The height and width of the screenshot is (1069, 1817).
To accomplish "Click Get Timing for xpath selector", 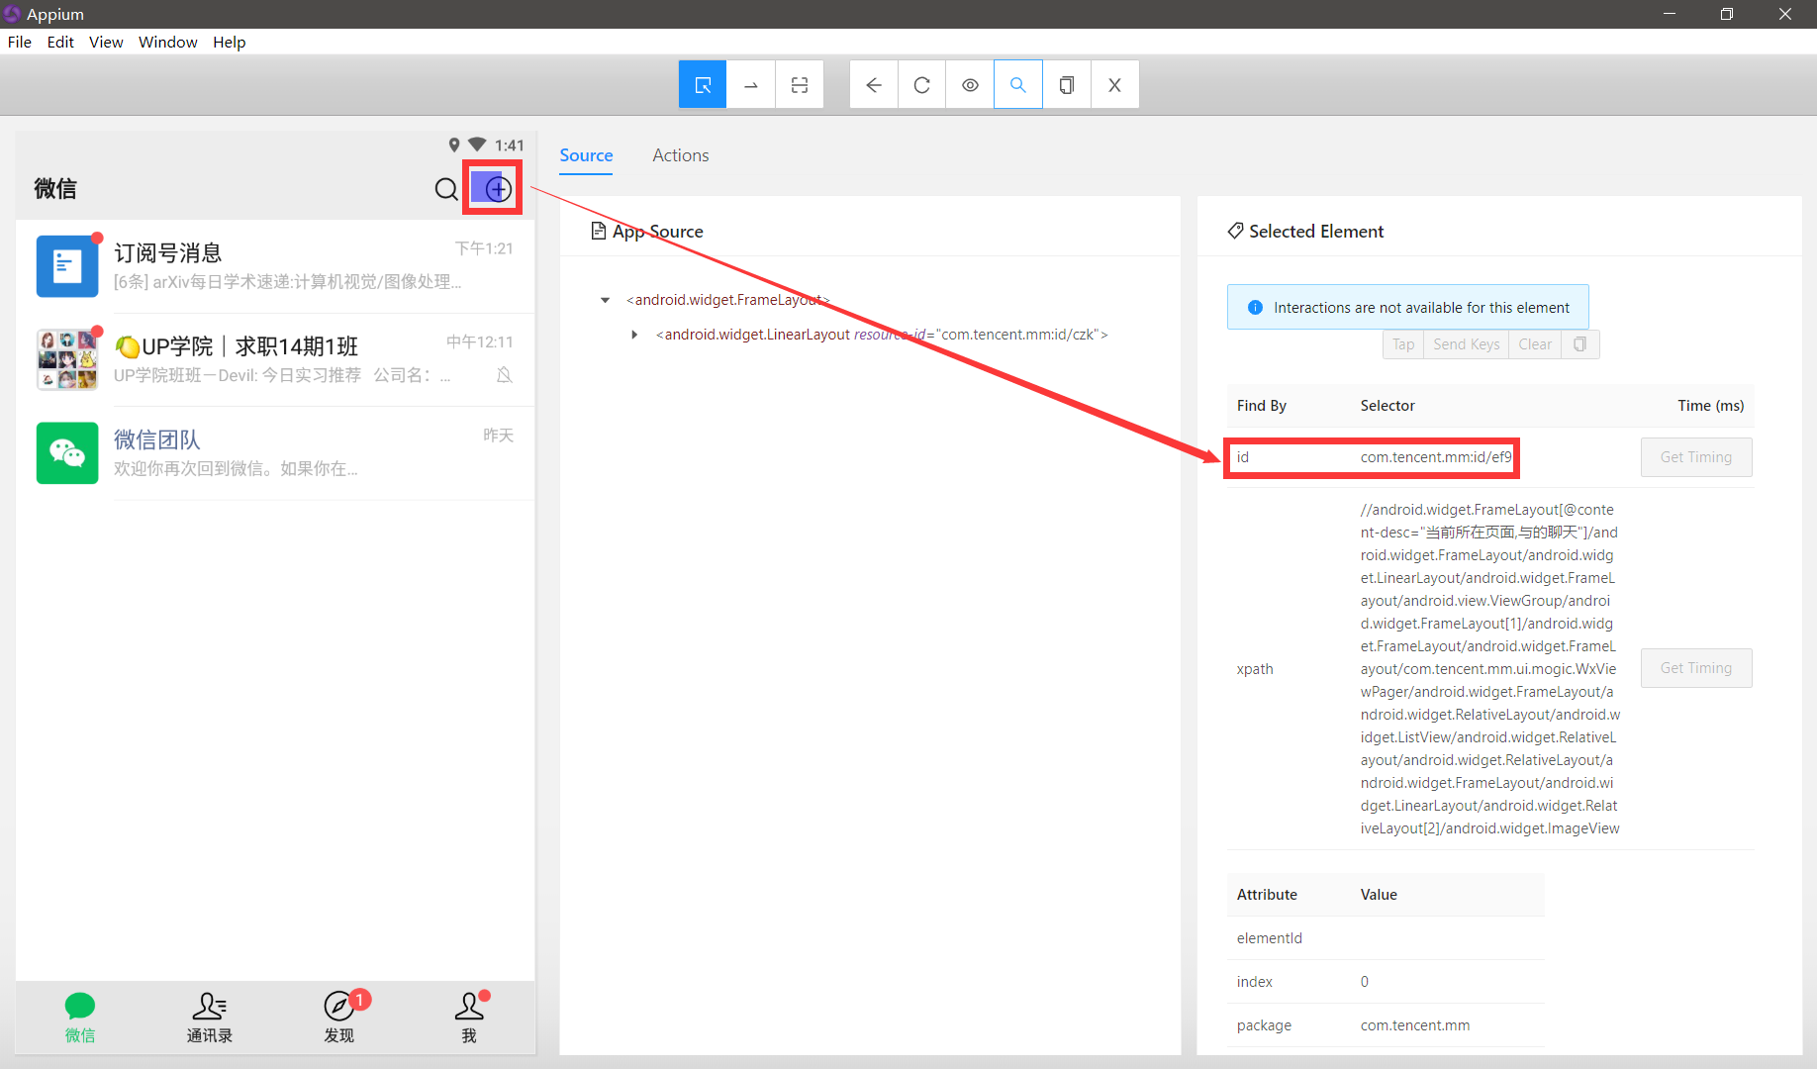I will point(1696,668).
